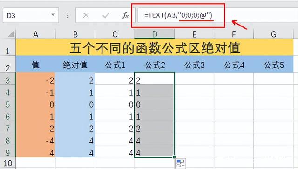Click empty cell F3 under 公式4
298x169 pixels.
coord(234,78)
